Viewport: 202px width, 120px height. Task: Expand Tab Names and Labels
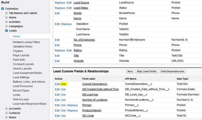(x=6, y=13)
